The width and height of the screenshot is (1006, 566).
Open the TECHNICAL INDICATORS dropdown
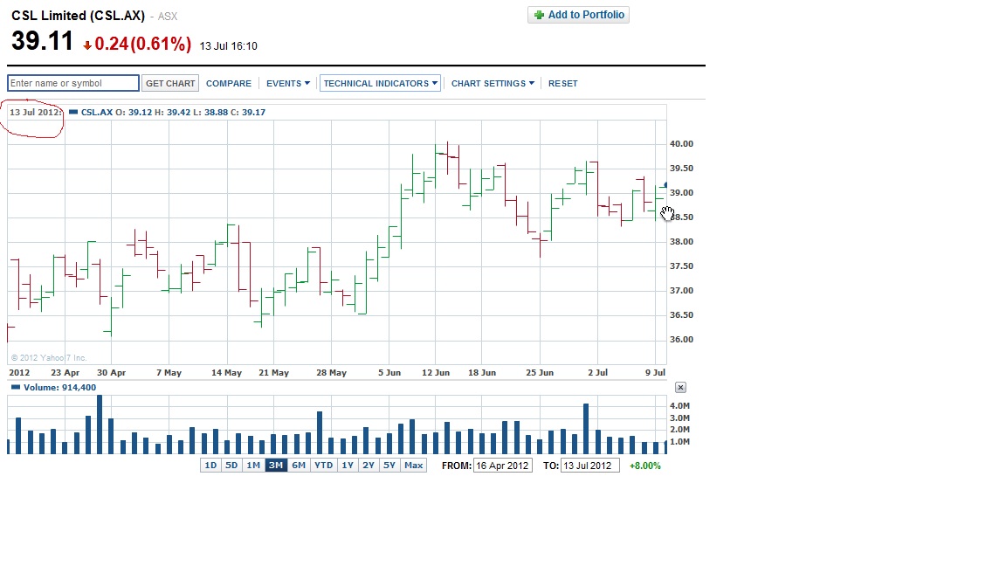tap(381, 84)
